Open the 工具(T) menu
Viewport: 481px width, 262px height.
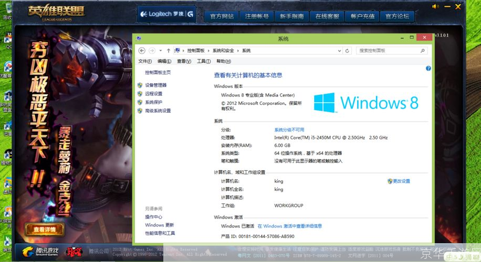(203, 61)
